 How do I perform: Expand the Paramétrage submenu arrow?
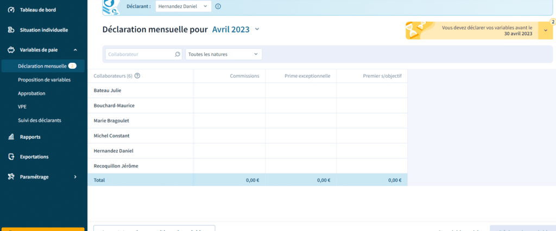click(x=75, y=177)
